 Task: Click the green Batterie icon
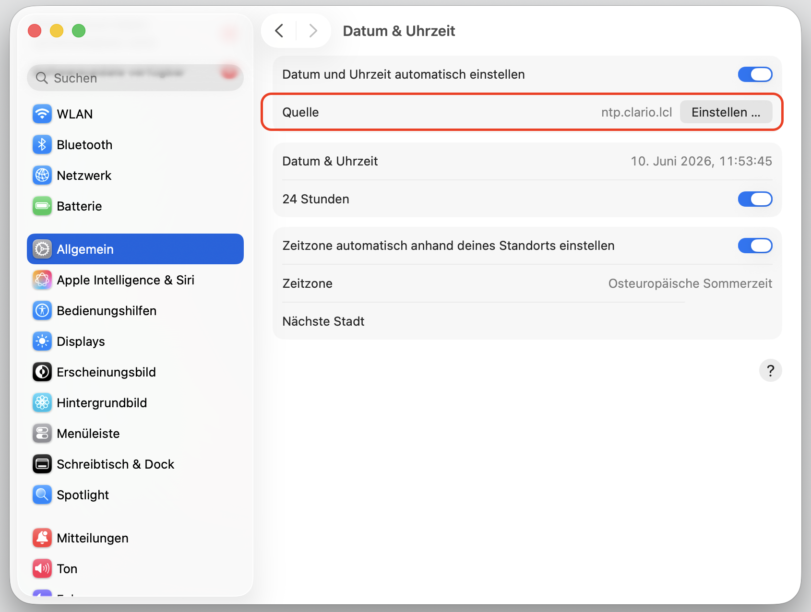coord(42,206)
